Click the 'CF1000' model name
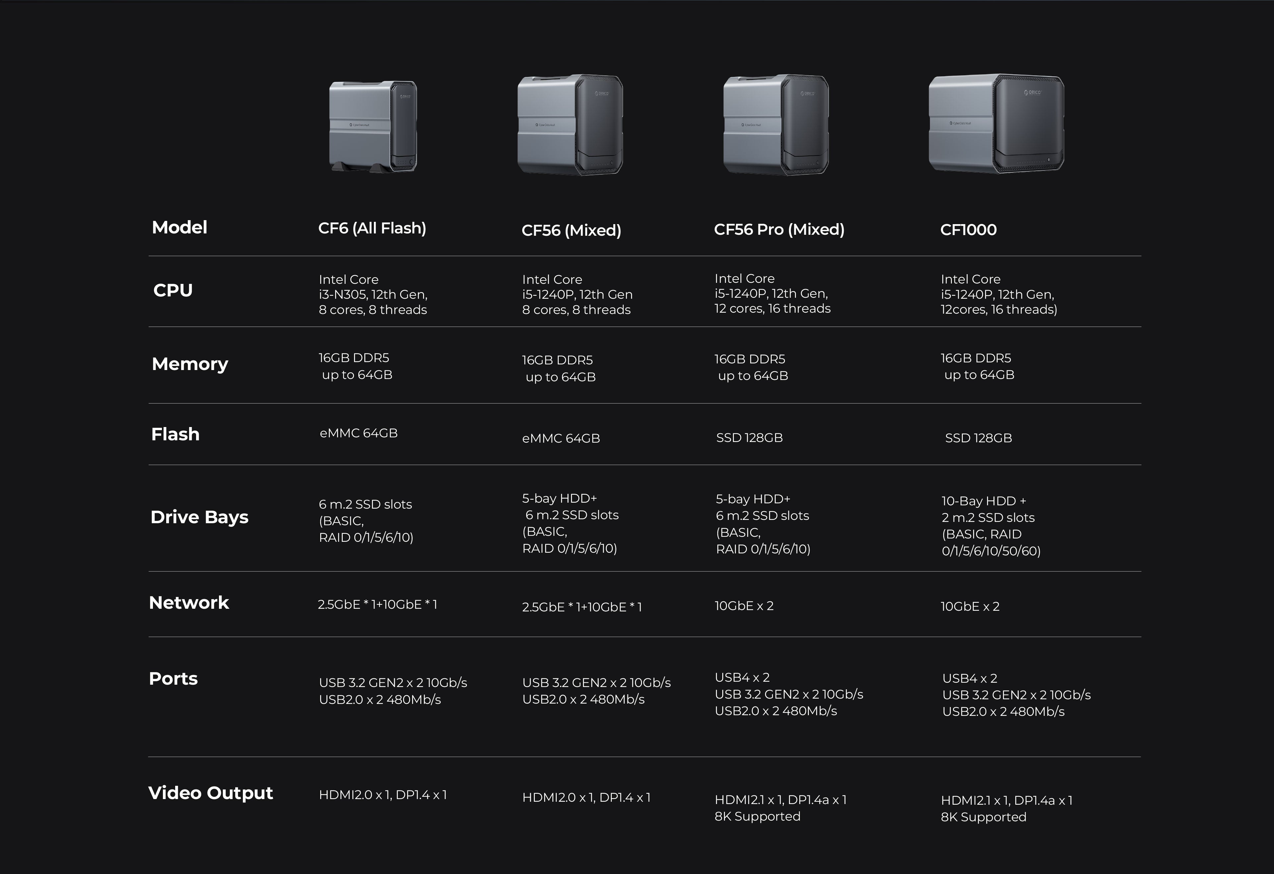The height and width of the screenshot is (874, 1274). [x=969, y=229]
